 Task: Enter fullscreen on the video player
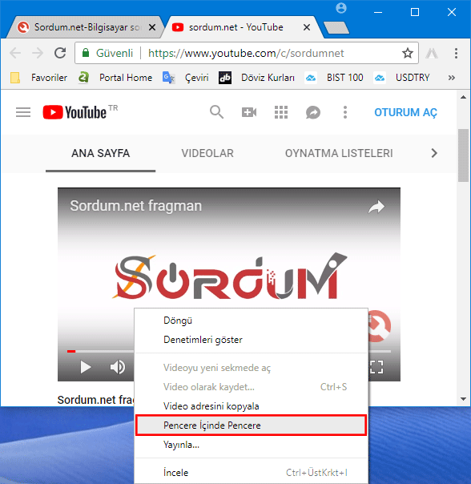tap(376, 367)
